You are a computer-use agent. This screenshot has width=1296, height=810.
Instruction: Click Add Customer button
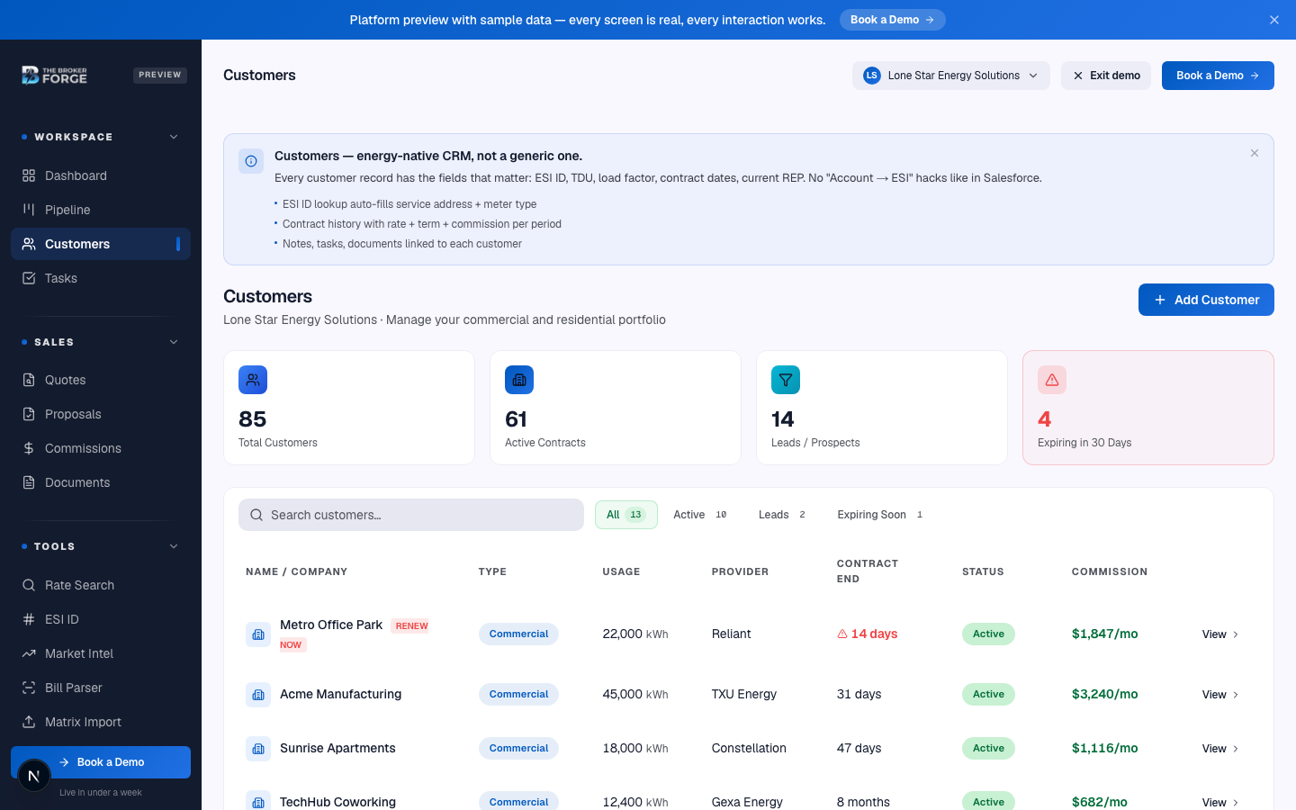(1206, 300)
